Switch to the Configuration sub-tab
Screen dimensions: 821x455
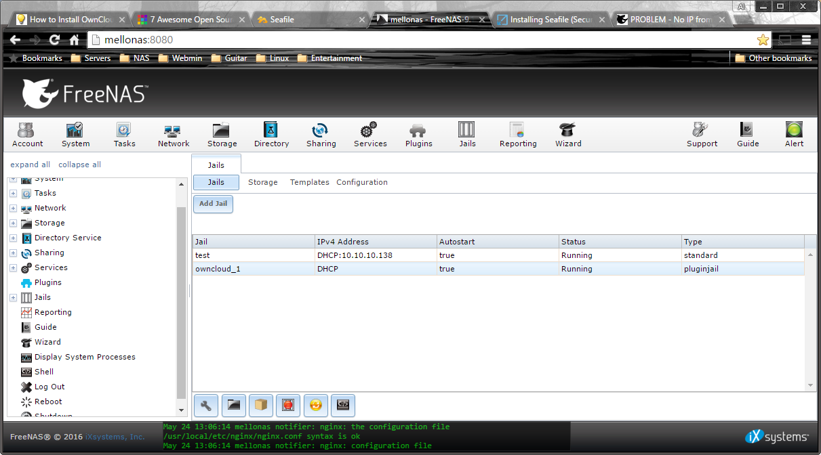point(362,182)
